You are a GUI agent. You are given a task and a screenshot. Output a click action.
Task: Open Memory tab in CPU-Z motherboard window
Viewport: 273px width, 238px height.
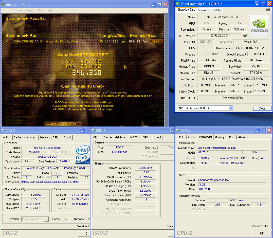pos(219,137)
